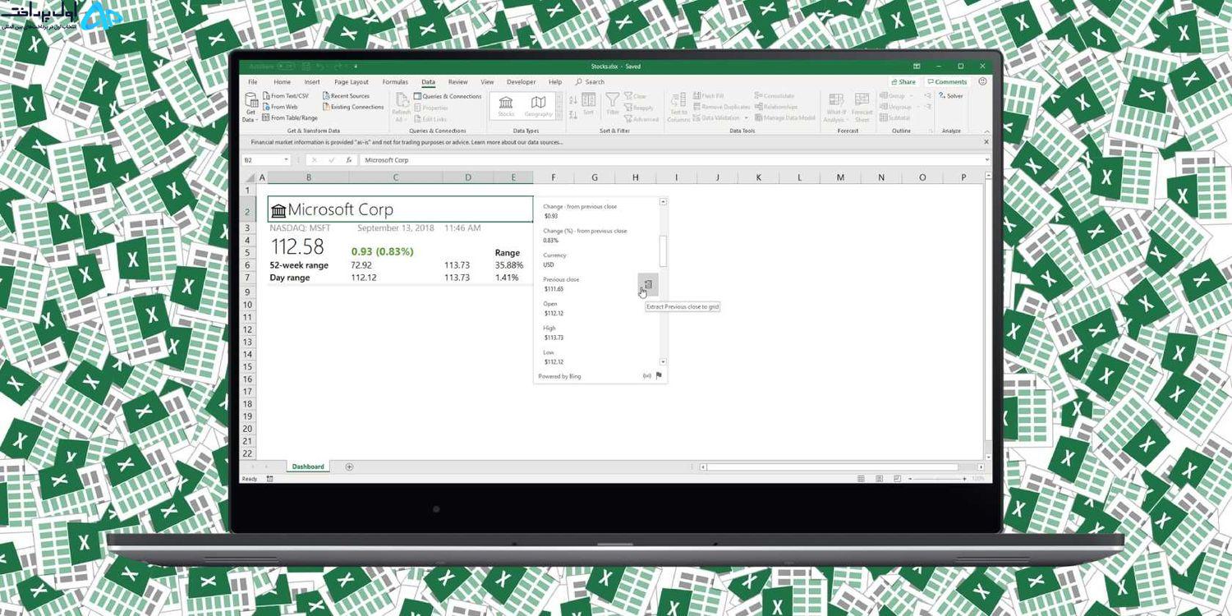Toggle the AutoSave switch
Viewport: 1232px width, 616px height.
(285, 67)
